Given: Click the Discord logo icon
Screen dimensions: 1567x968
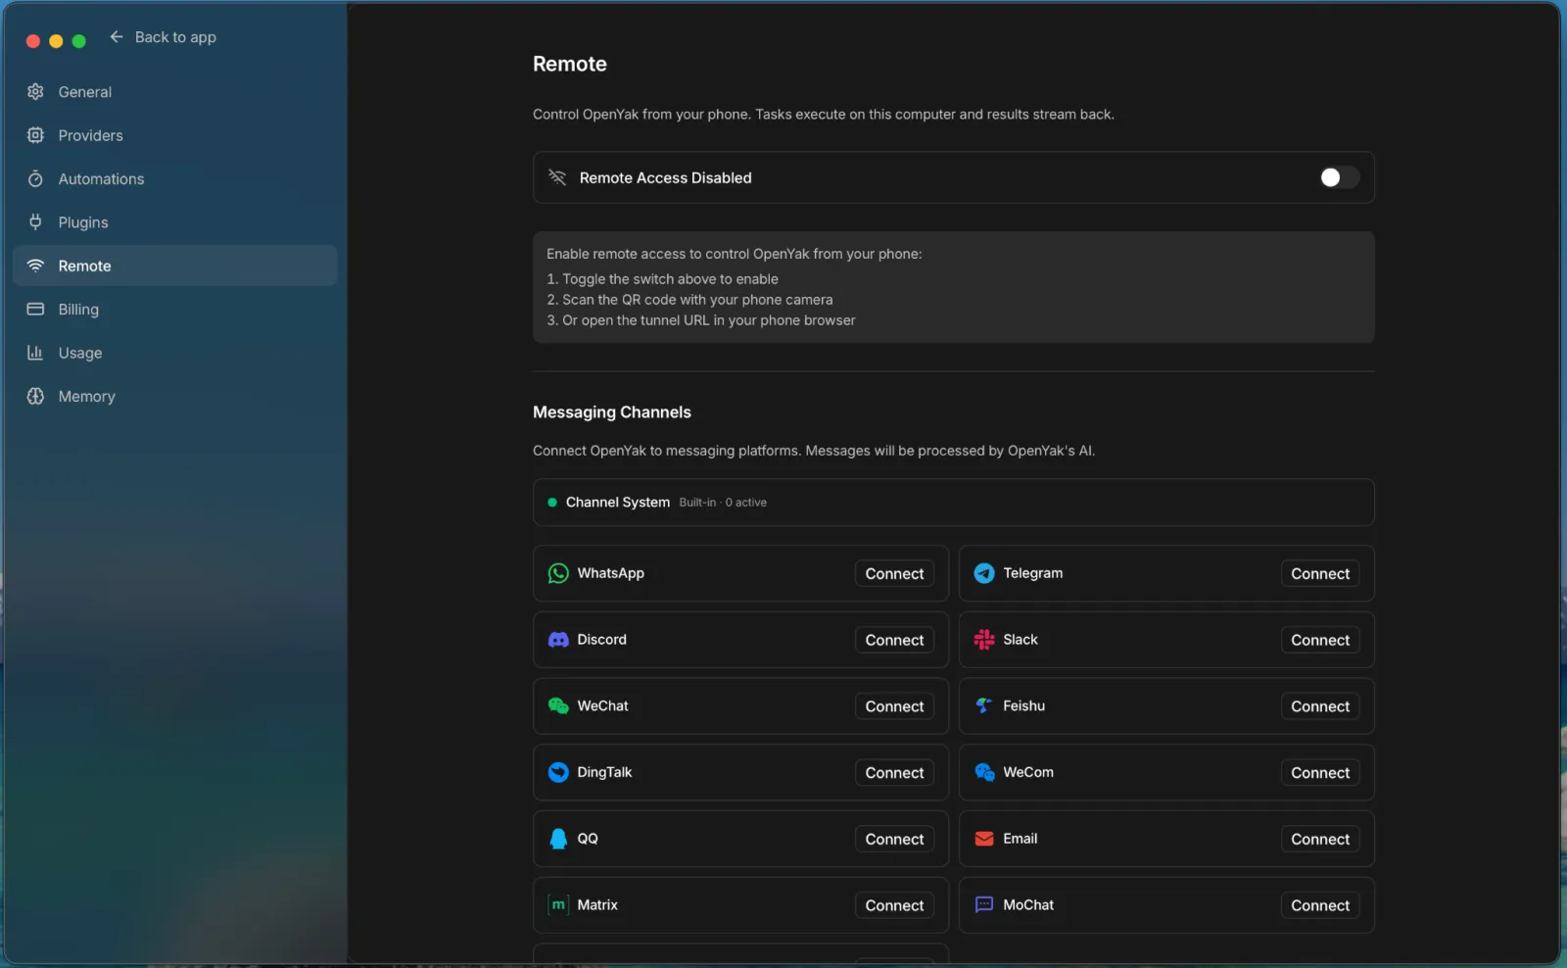Looking at the screenshot, I should (x=558, y=640).
